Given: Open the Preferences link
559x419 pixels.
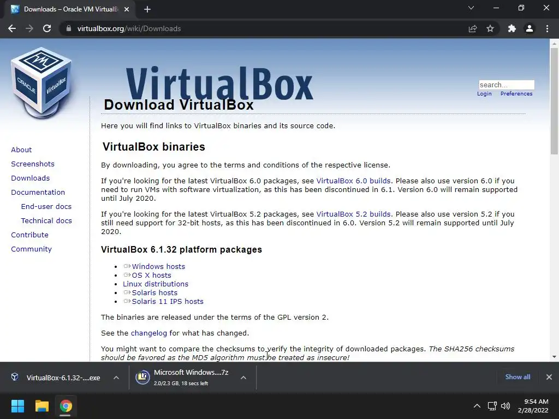Looking at the screenshot, I should click(516, 94).
